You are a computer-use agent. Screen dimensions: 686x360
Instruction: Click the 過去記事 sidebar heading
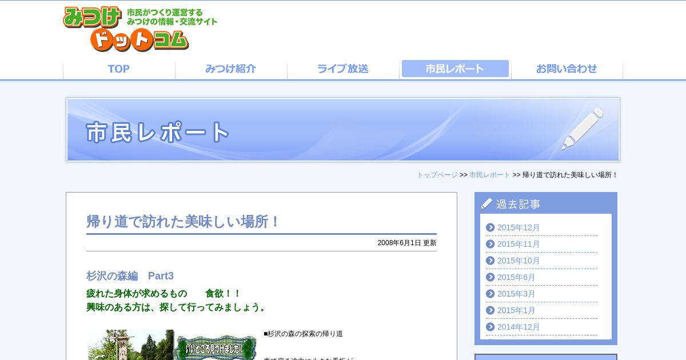518,204
